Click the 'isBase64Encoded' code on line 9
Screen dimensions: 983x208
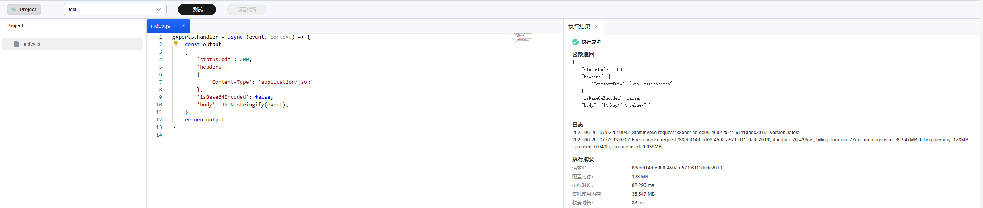click(x=223, y=97)
